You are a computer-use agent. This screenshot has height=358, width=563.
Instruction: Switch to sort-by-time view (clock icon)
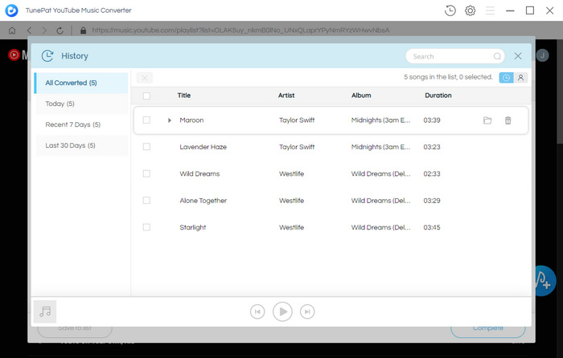point(506,77)
